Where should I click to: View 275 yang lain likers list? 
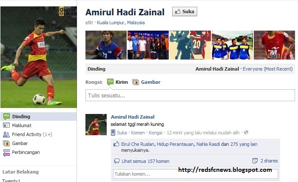[x=244, y=144]
